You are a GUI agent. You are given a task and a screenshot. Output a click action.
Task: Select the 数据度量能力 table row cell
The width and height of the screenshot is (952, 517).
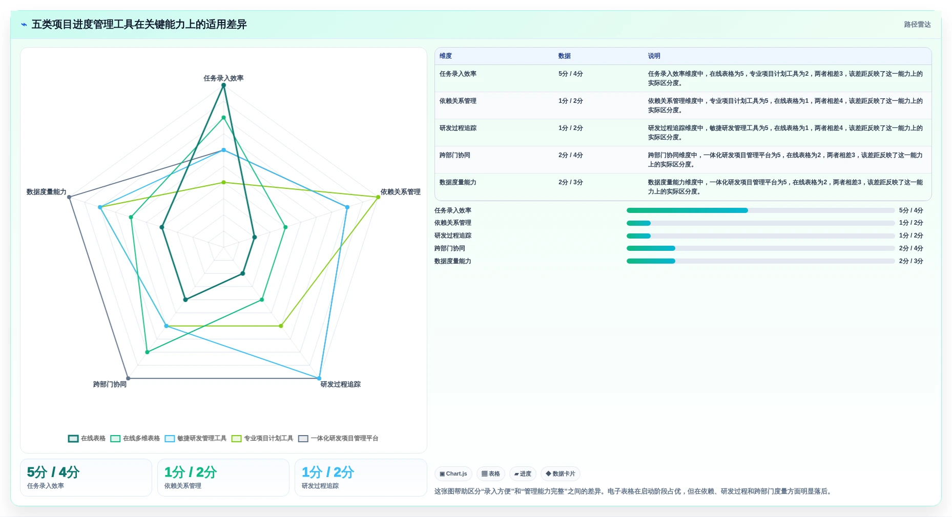click(x=458, y=182)
